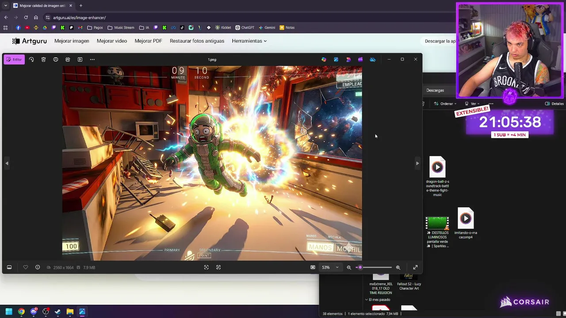This screenshot has height=318, width=566.
Task: Collapse the El mes pasado group
Action: pos(367,299)
